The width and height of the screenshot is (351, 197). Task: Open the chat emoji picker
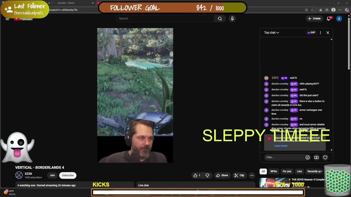click(x=308, y=157)
